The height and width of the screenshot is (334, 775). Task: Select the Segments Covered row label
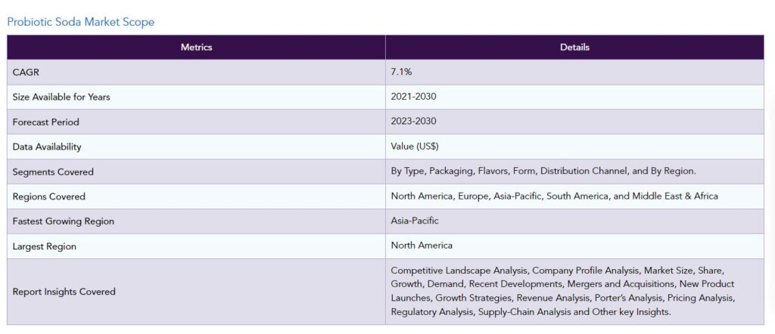[x=53, y=172]
